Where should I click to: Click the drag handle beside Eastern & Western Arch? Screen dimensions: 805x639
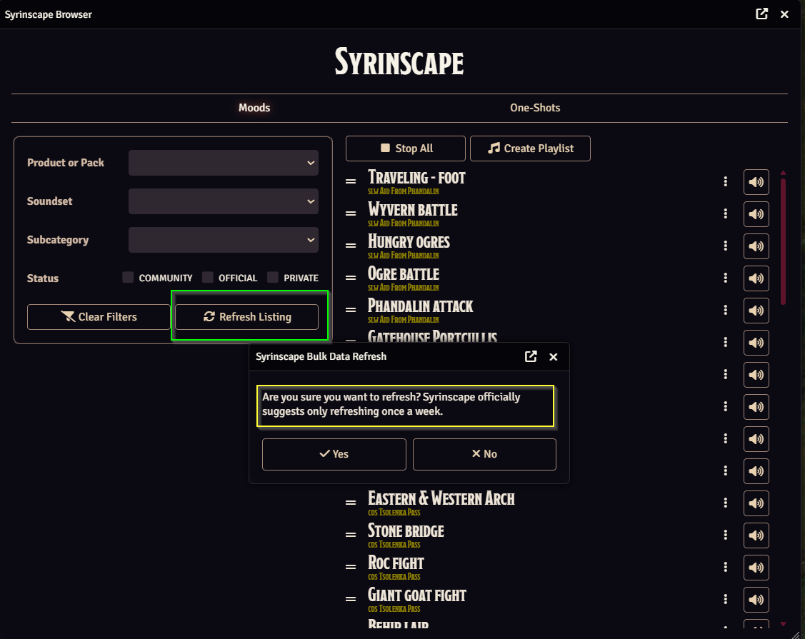click(x=351, y=503)
